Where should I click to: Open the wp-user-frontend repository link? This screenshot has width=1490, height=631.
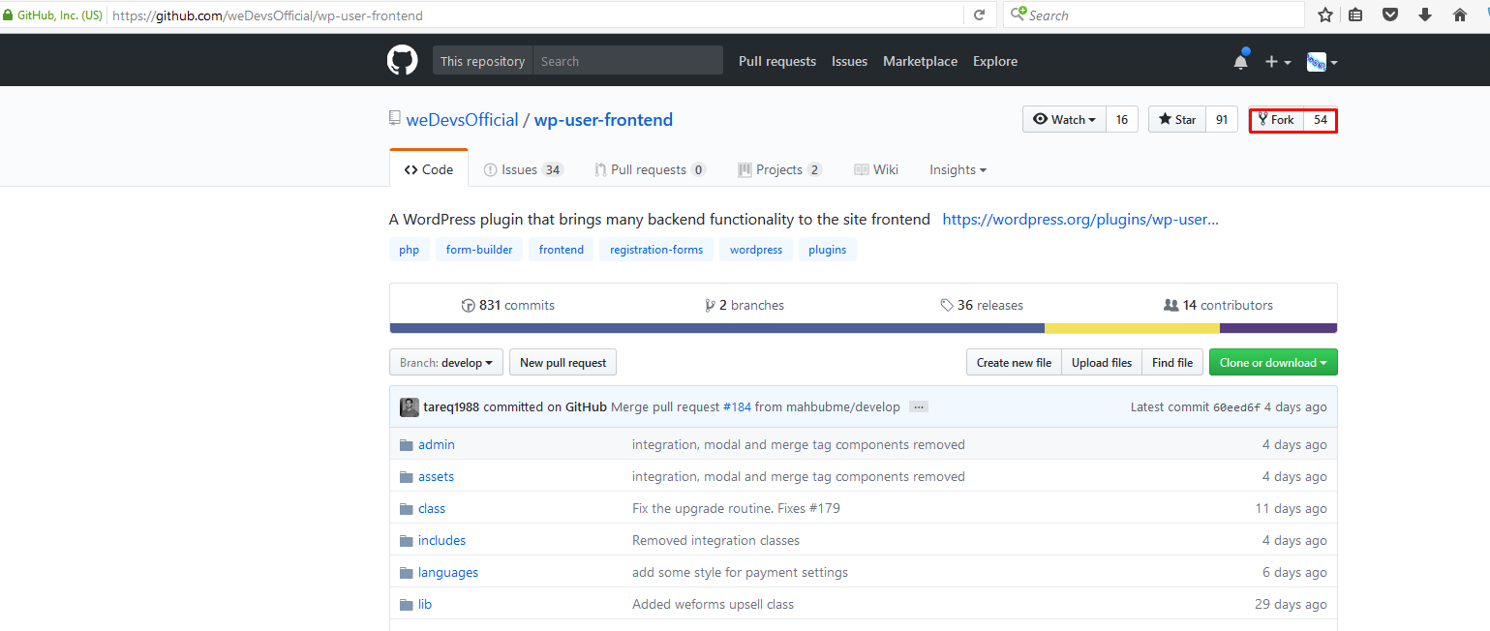tap(603, 120)
